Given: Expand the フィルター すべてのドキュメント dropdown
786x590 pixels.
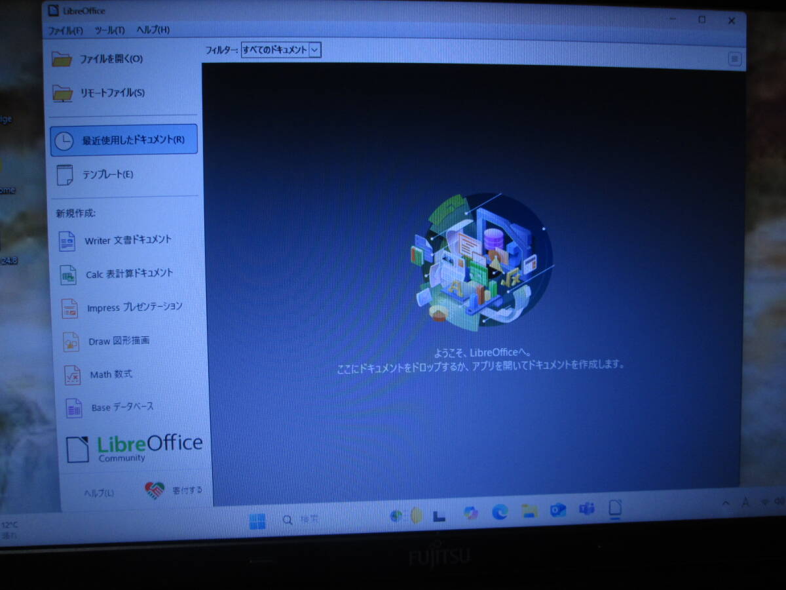Looking at the screenshot, I should pos(281,50).
